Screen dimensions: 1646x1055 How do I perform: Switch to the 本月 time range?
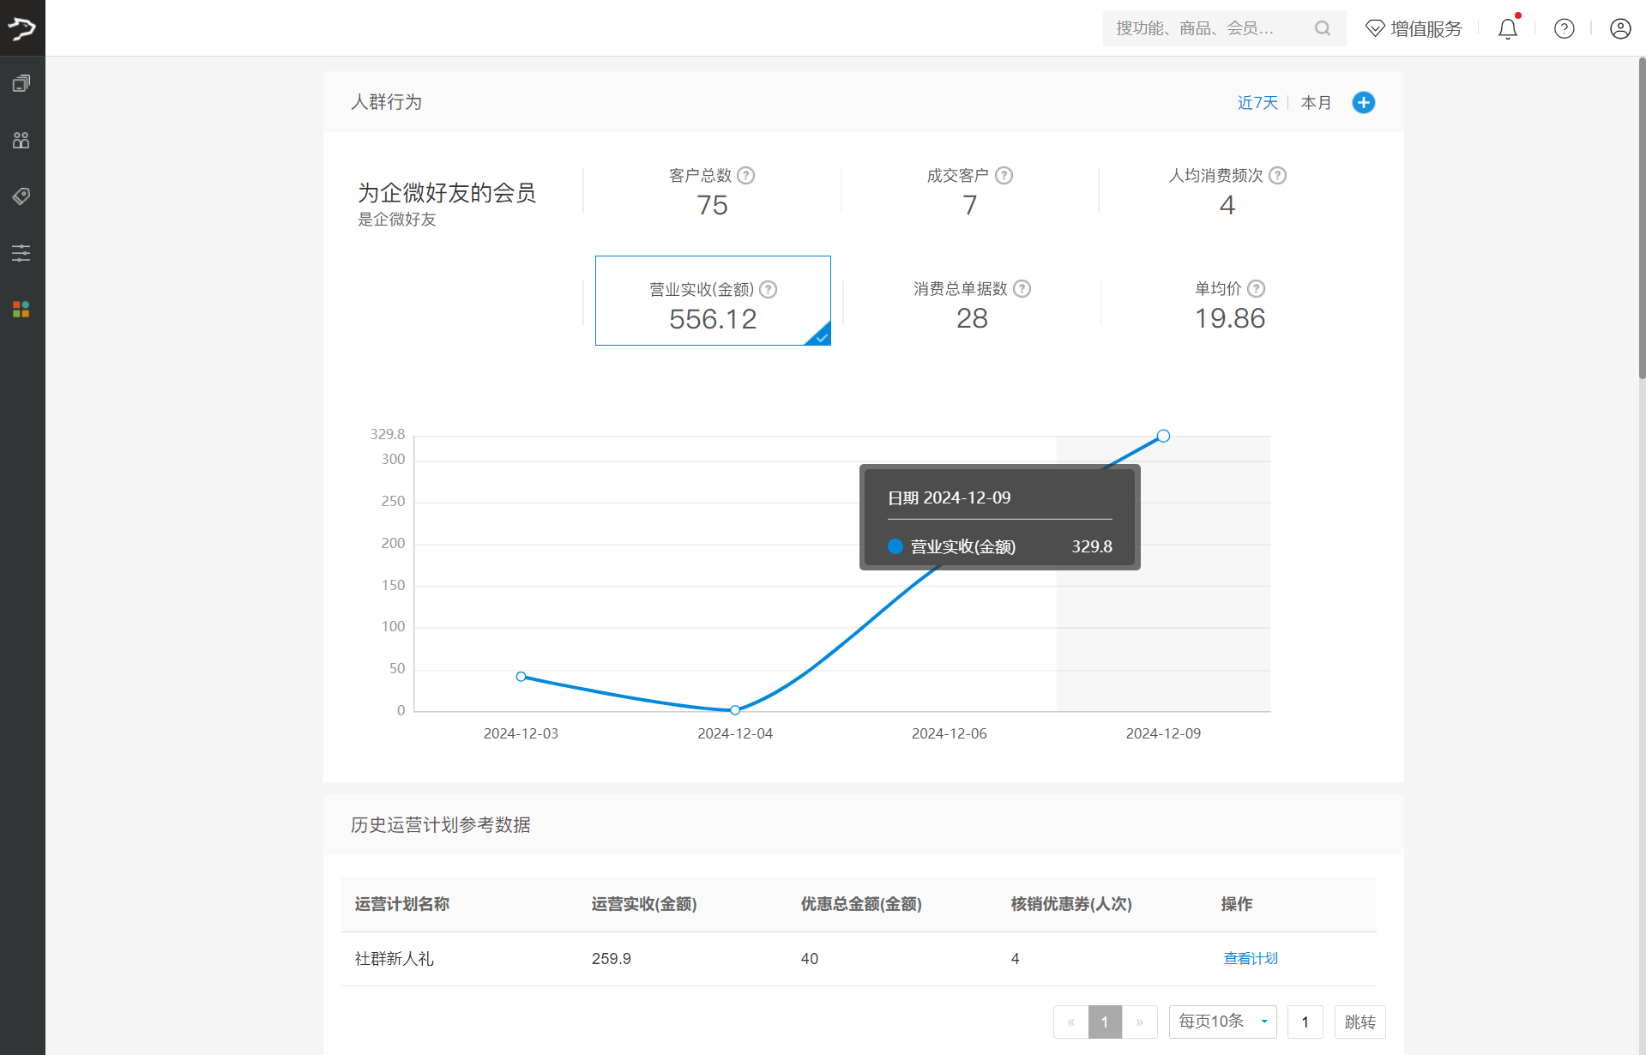coord(1316,103)
